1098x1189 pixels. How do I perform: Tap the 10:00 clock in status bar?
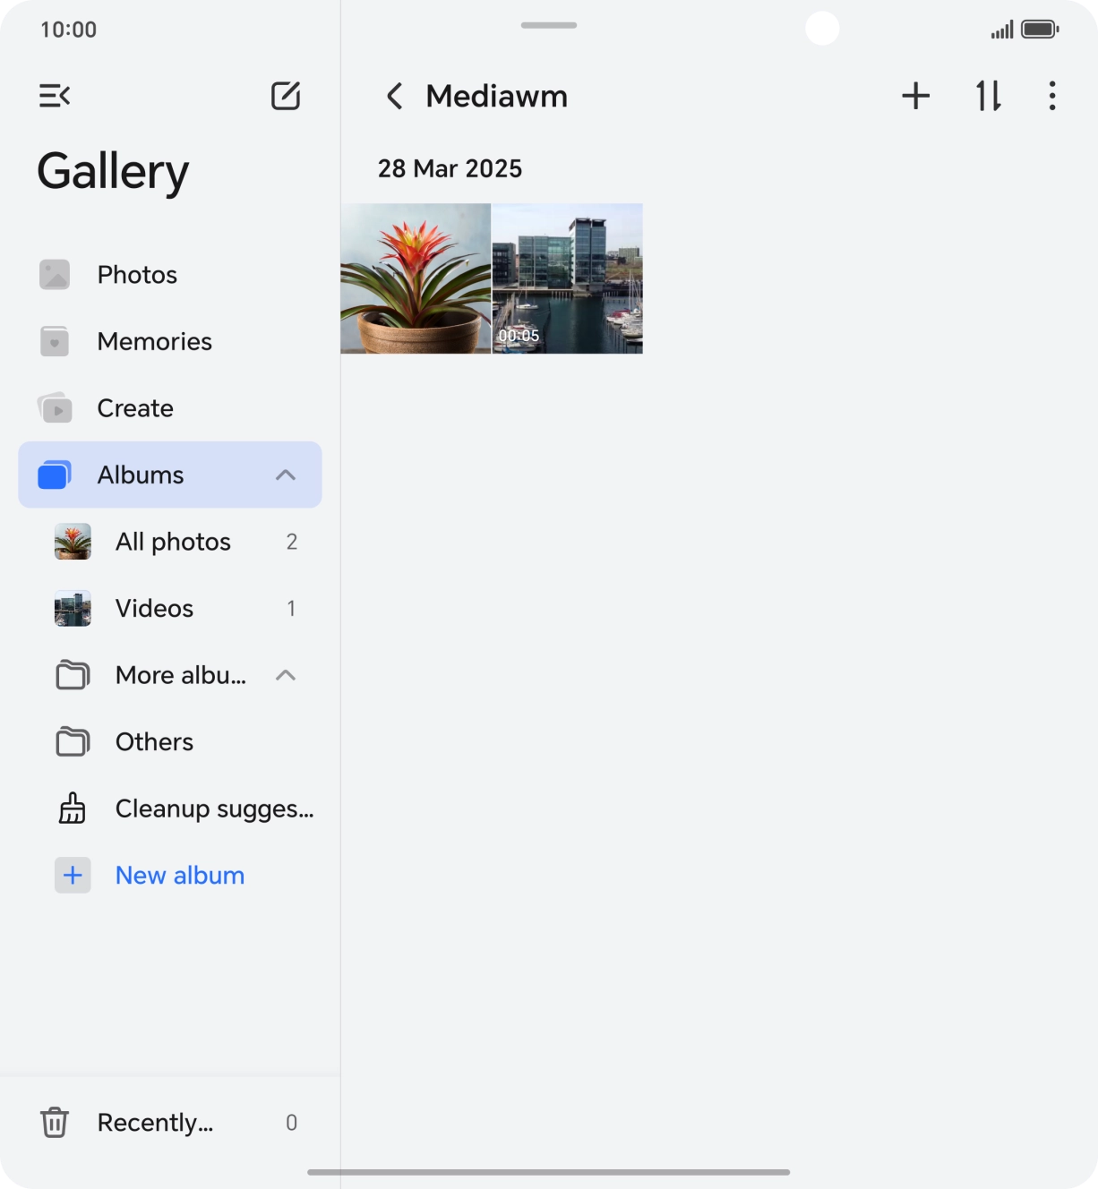click(69, 30)
